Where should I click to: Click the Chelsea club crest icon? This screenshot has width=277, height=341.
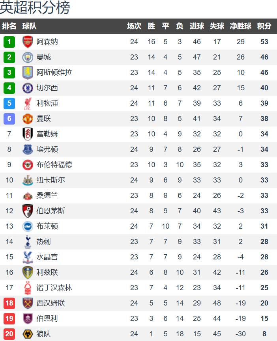coord(28,88)
